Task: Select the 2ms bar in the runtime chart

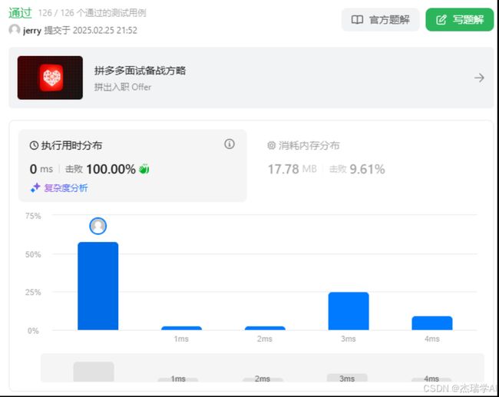Action: tap(265, 328)
